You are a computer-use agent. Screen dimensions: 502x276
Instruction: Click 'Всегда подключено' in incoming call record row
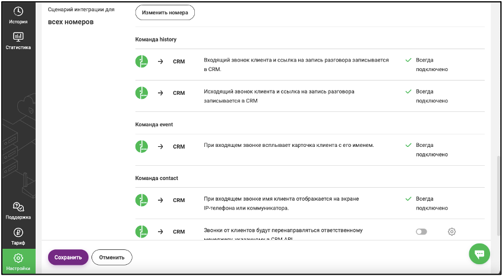[431, 65]
